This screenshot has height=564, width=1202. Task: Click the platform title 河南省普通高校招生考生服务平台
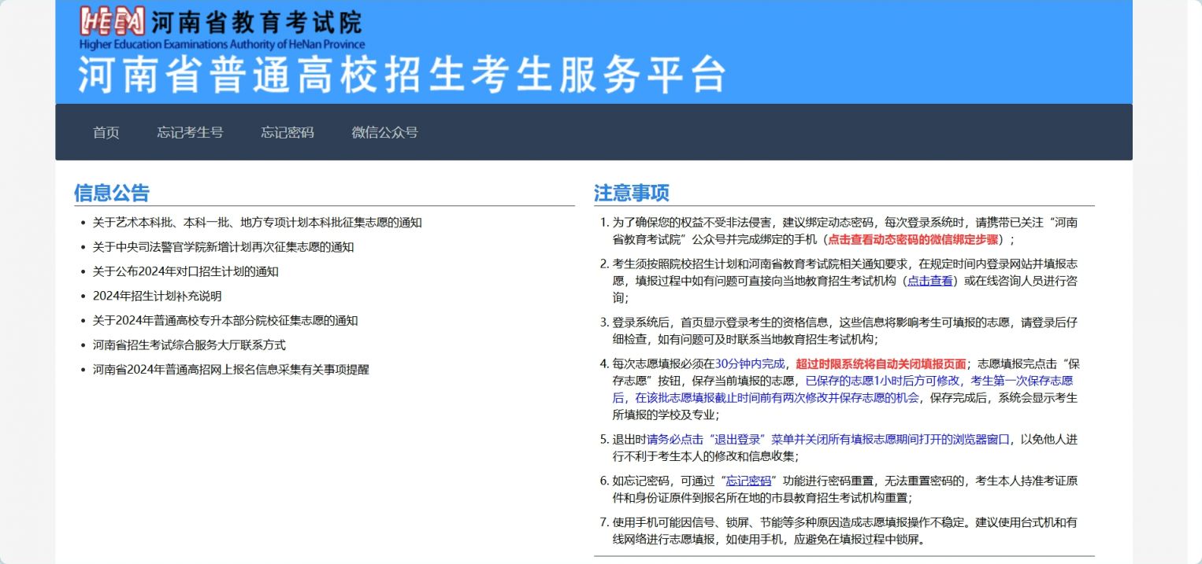click(402, 75)
